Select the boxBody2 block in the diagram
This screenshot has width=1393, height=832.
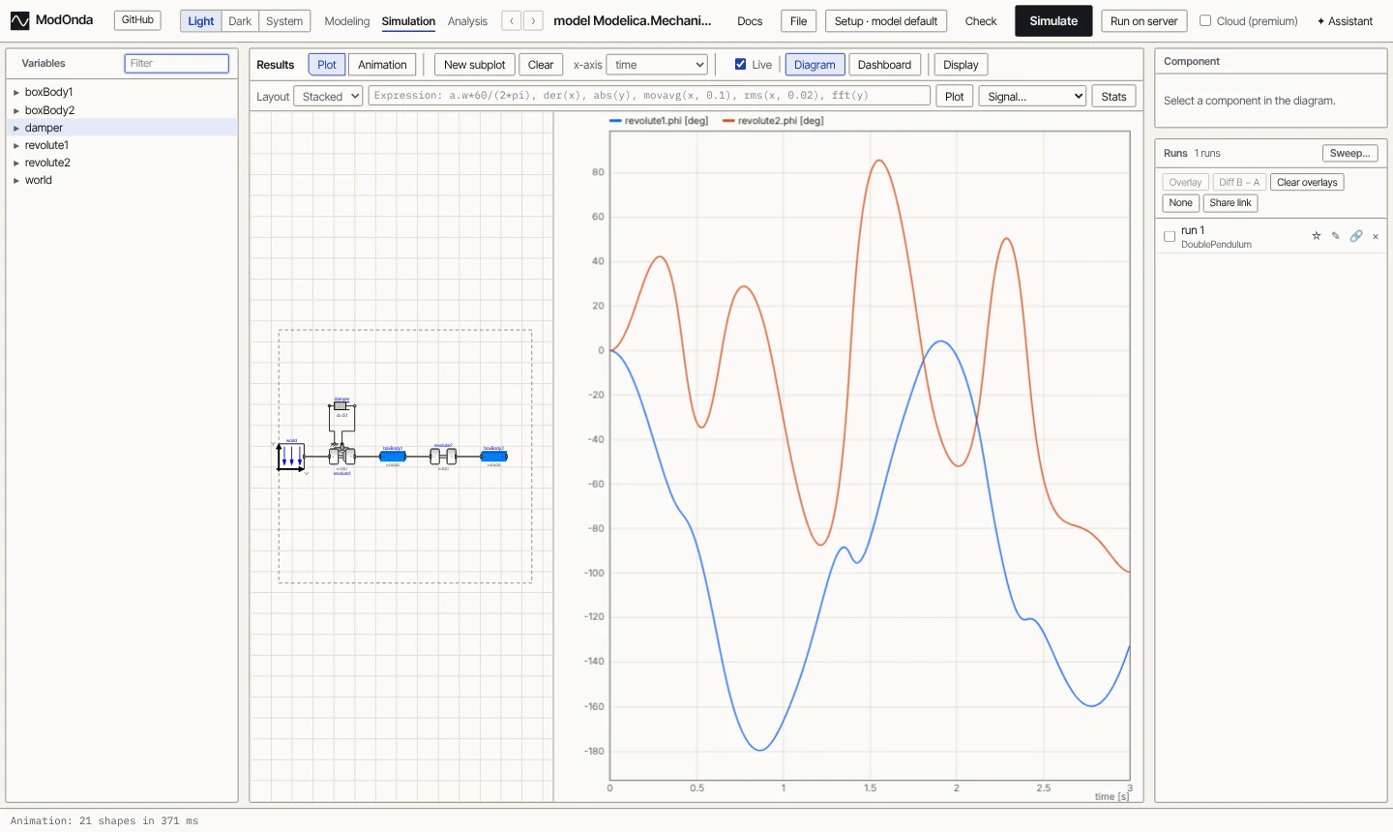pos(494,456)
